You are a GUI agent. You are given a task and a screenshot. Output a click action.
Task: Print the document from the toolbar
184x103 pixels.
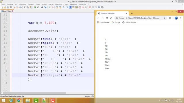coord(20,7)
